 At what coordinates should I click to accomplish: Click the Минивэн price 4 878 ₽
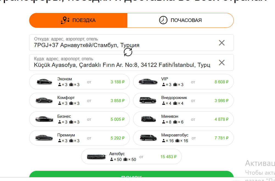coord(221,119)
